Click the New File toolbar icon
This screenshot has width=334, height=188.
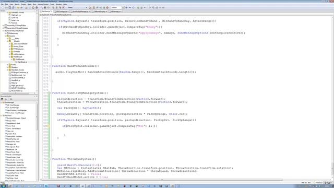pos(3,7)
